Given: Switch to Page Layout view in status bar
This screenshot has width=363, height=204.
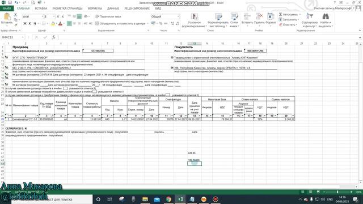Looking at the screenshot, I should pos(310,192).
